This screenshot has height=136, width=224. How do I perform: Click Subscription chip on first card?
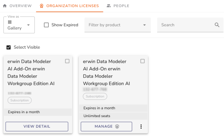20,100
